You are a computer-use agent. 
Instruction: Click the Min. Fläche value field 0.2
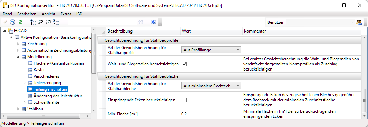click(211, 114)
